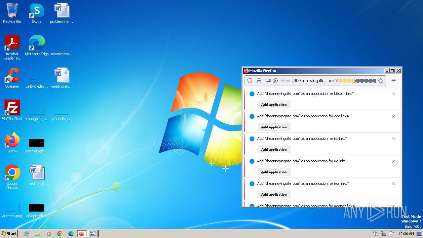Dismiss the bitcoin links notification
423x238 pixels.
click(394, 94)
